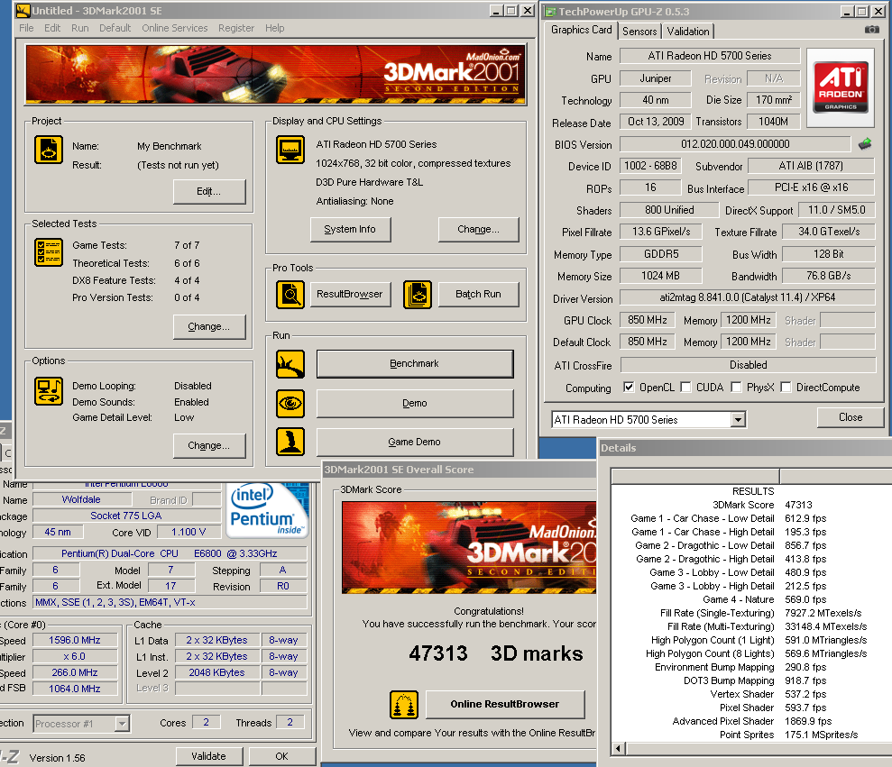This screenshot has height=767, width=892.
Task: Click the GPU-Z camera screenshot icon
Action: pyautogui.click(x=871, y=30)
